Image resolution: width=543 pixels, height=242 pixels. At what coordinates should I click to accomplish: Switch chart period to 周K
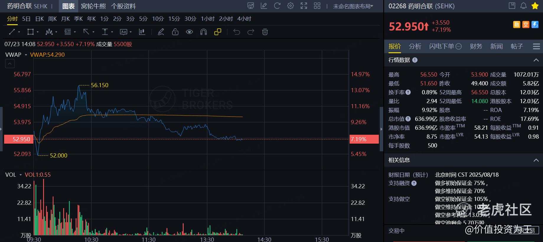[52, 19]
